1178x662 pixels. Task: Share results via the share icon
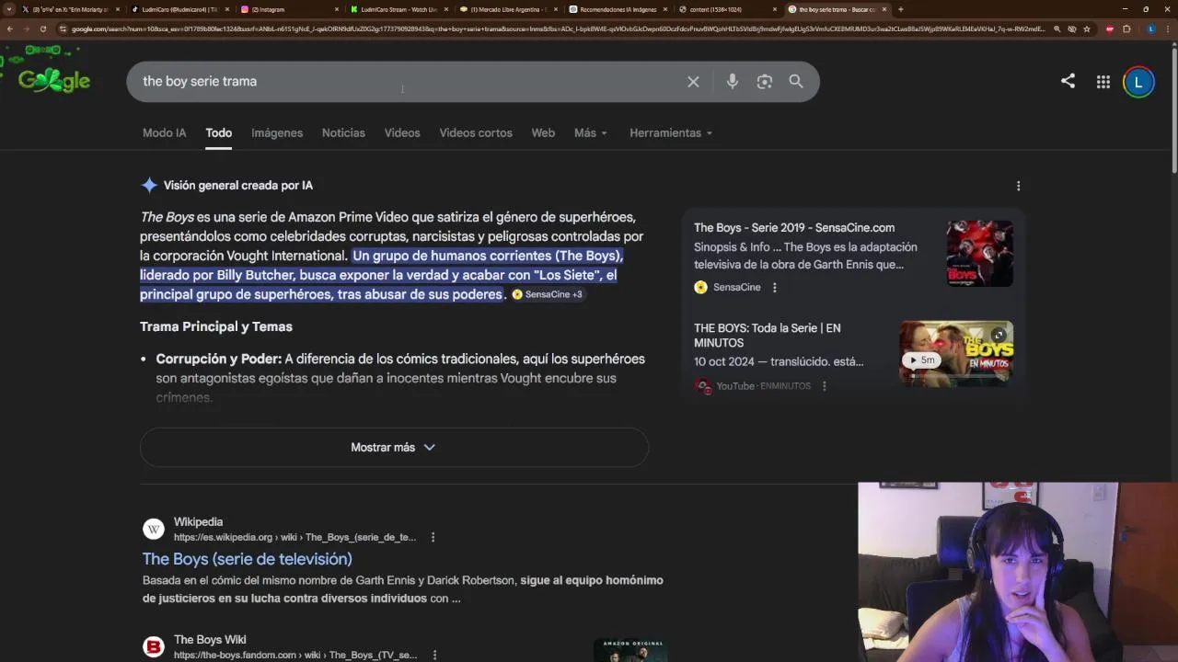[1068, 81]
